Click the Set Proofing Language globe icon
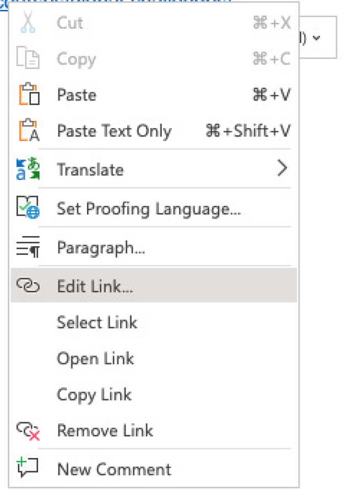The width and height of the screenshot is (347, 489). 28,209
